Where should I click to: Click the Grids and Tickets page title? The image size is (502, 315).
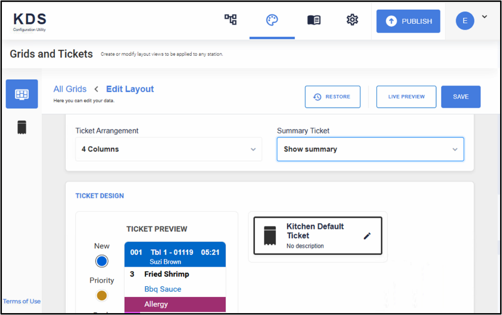tap(51, 54)
